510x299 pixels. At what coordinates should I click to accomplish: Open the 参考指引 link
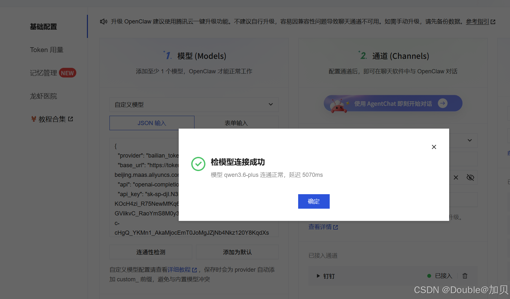(x=477, y=22)
